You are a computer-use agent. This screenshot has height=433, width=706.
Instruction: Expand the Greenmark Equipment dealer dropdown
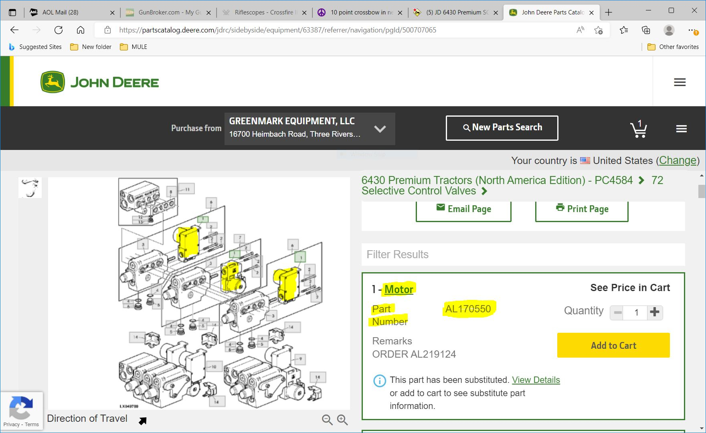[380, 129]
